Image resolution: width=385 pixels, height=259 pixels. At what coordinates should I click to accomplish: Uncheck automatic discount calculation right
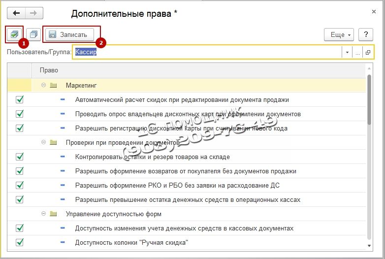click(20, 99)
